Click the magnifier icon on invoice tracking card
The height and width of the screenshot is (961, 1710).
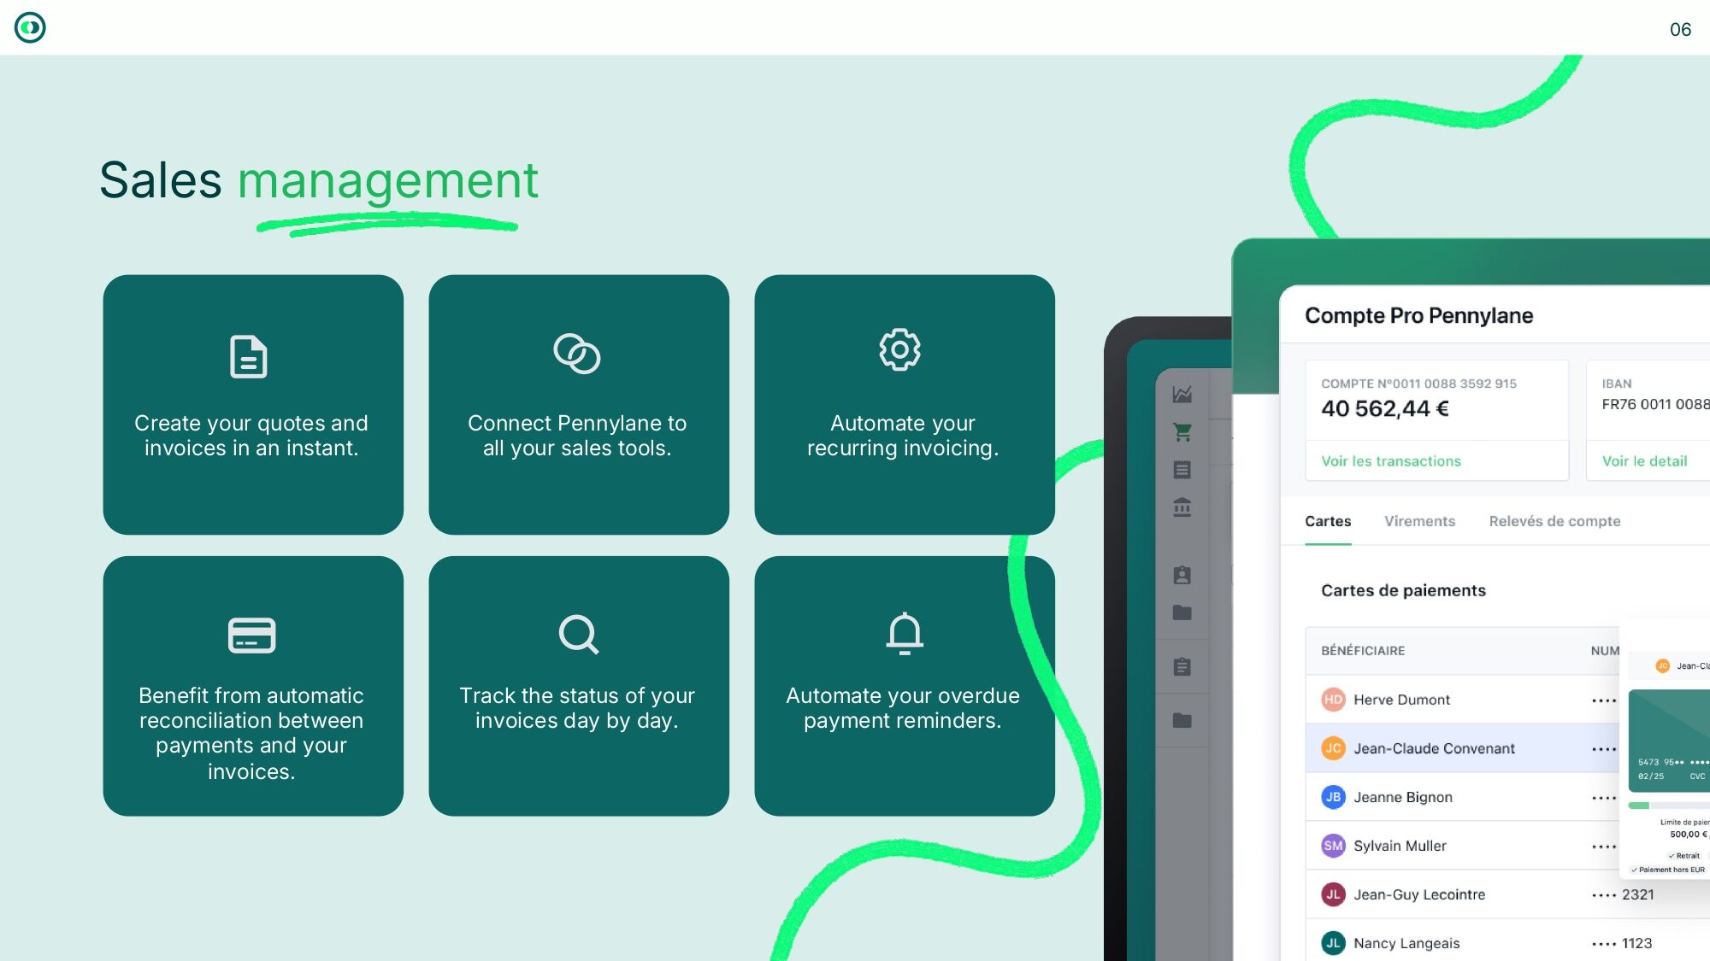click(578, 634)
